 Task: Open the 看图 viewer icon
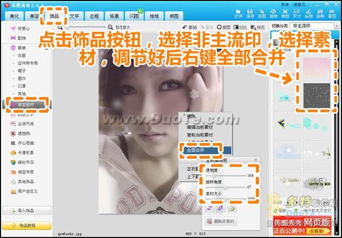[x=332, y=13]
